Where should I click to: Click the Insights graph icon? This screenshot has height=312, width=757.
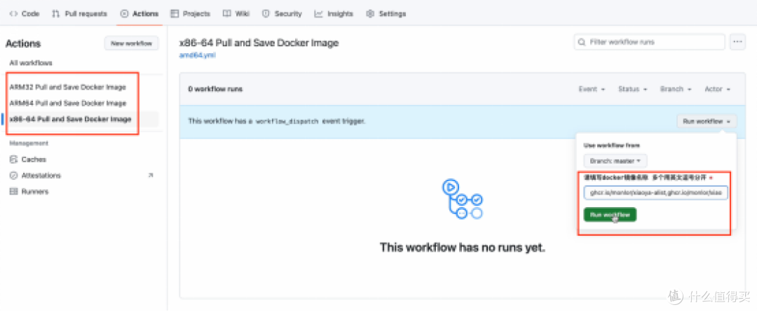click(x=319, y=14)
